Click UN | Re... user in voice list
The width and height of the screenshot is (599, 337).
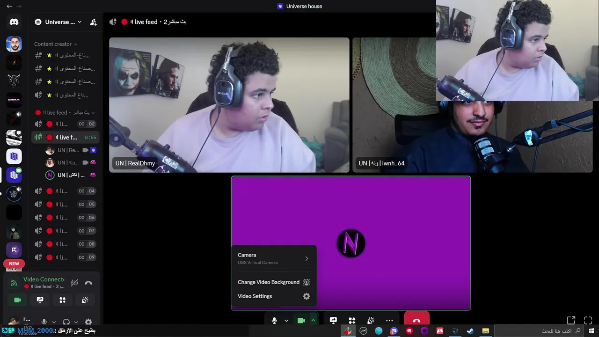71,150
